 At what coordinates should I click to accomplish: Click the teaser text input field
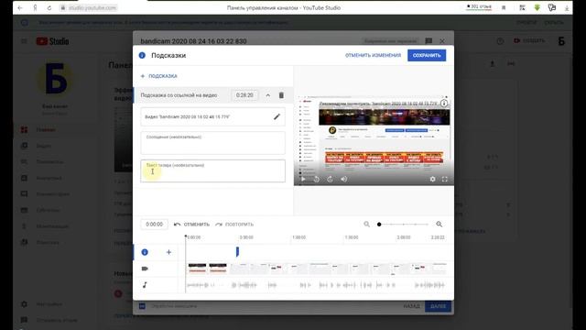click(x=212, y=171)
